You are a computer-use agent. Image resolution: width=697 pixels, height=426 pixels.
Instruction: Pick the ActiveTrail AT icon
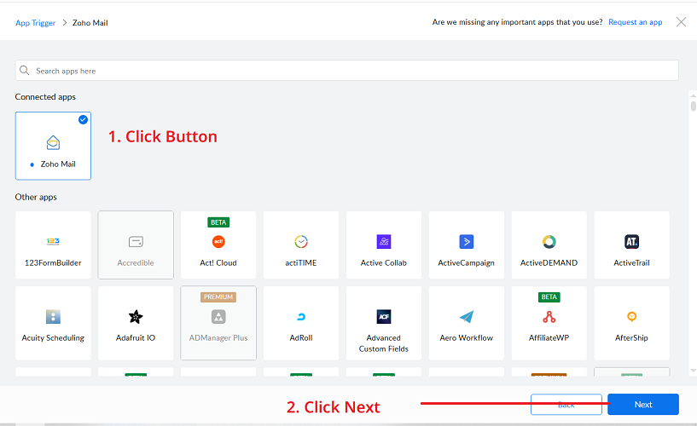(x=631, y=242)
